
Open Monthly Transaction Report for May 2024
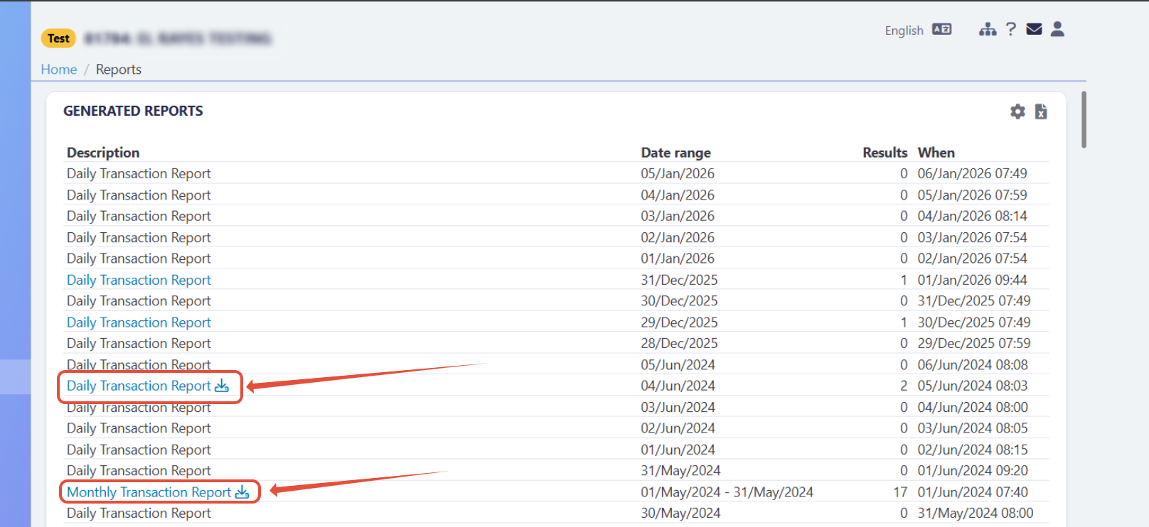pos(149,492)
